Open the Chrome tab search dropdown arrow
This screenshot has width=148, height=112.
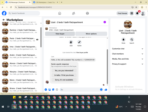pos(2,2)
